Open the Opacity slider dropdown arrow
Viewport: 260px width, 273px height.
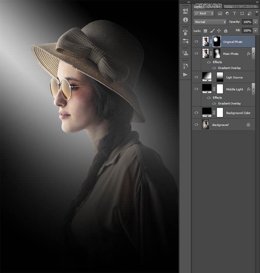pyautogui.click(x=256, y=22)
